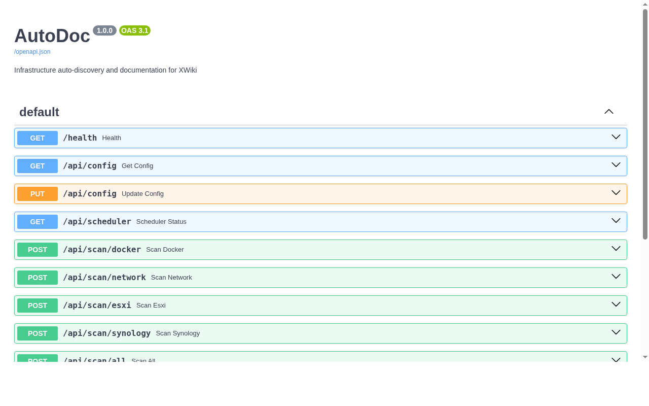Click the scrollbar down arrow
Viewport: 649px width, 406px height.
[645, 357]
